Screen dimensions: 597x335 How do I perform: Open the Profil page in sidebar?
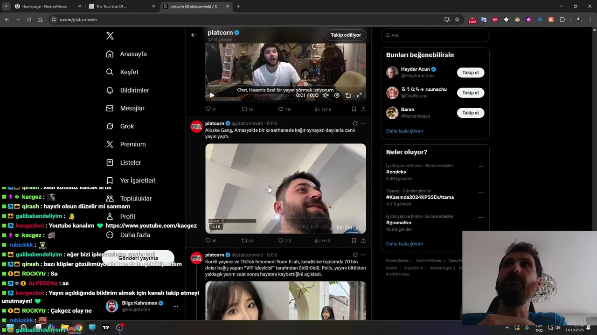tap(121, 216)
